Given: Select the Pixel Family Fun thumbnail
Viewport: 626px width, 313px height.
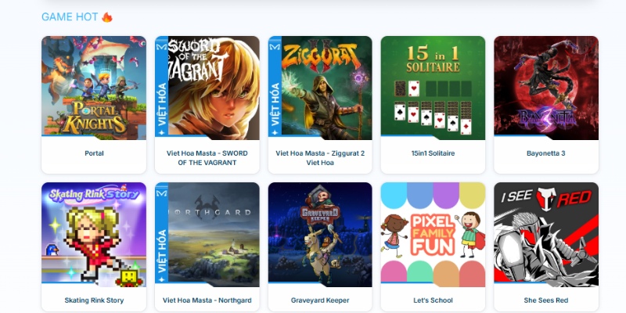Looking at the screenshot, I should 433,235.
